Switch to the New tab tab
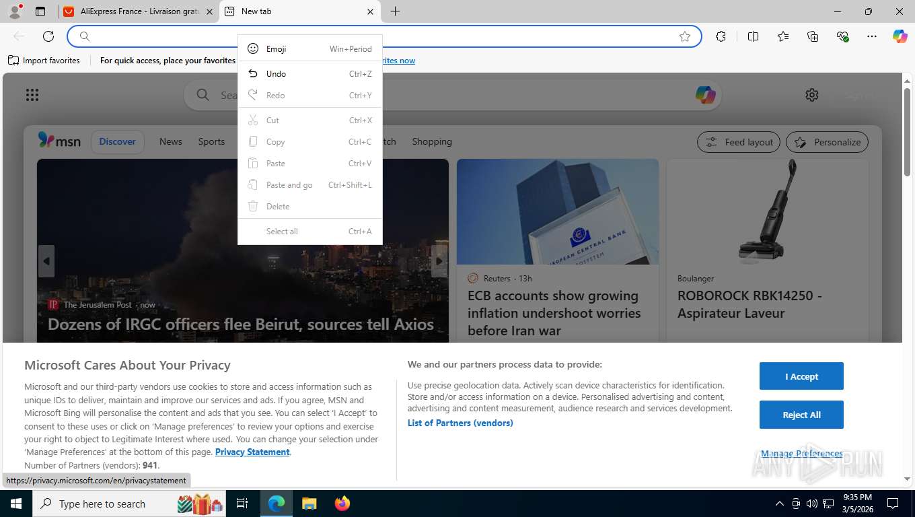Viewport: 915px width, 517px height. [x=300, y=11]
